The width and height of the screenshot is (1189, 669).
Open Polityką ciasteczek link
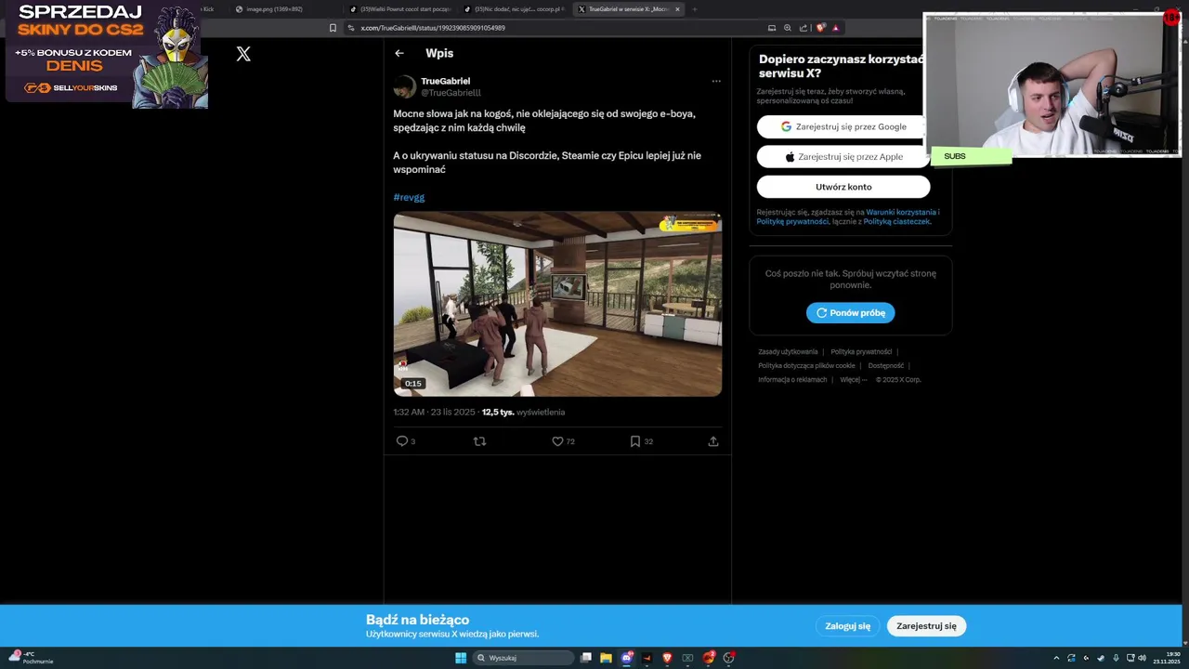(896, 221)
